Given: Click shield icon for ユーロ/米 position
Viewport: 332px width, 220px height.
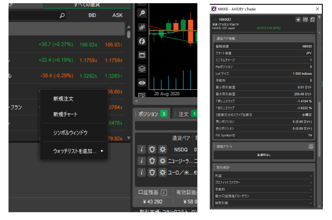Looking at the screenshot, I should (x=152, y=172).
